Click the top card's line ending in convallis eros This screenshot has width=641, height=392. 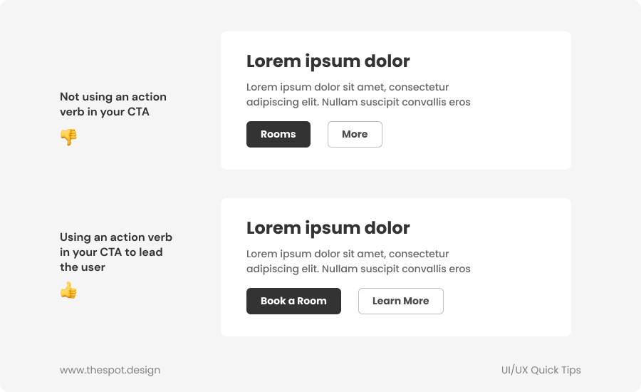pos(358,102)
